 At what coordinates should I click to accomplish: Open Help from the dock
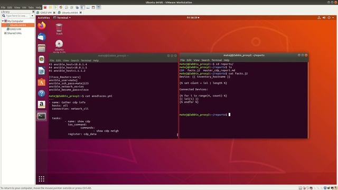pos(42,93)
